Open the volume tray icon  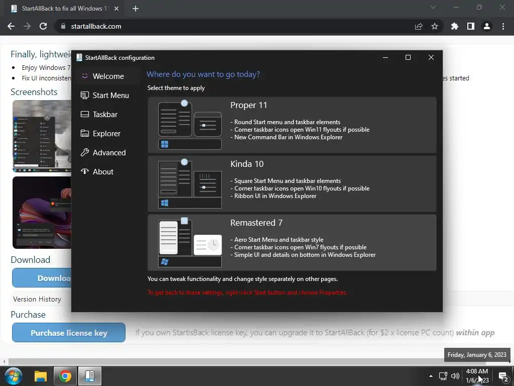pos(455,376)
